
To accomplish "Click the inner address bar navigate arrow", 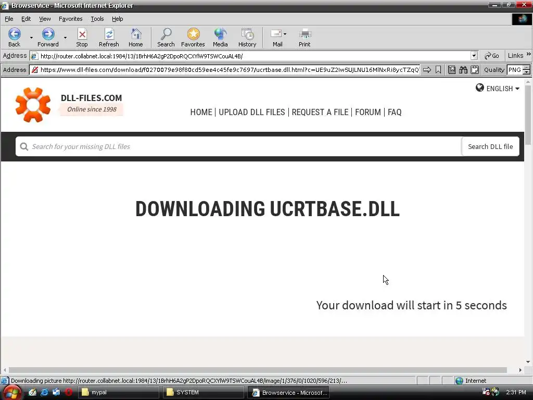I will coord(427,70).
